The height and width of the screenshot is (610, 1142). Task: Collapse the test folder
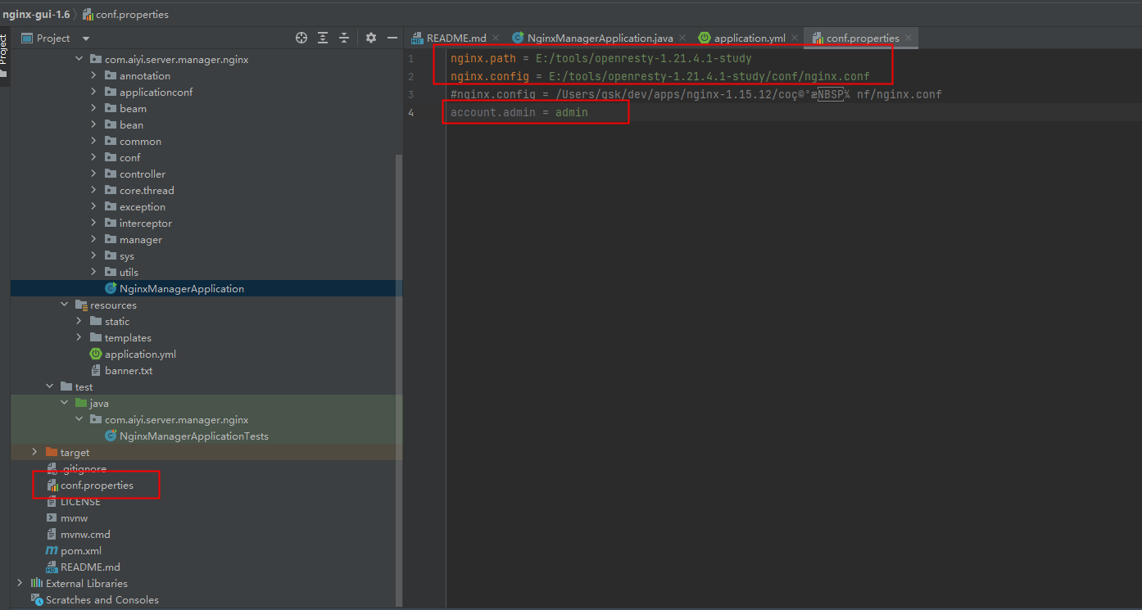pyautogui.click(x=50, y=386)
